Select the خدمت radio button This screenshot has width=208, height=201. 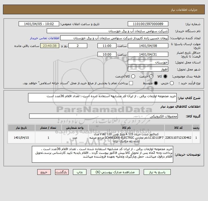(x=151, y=76)
